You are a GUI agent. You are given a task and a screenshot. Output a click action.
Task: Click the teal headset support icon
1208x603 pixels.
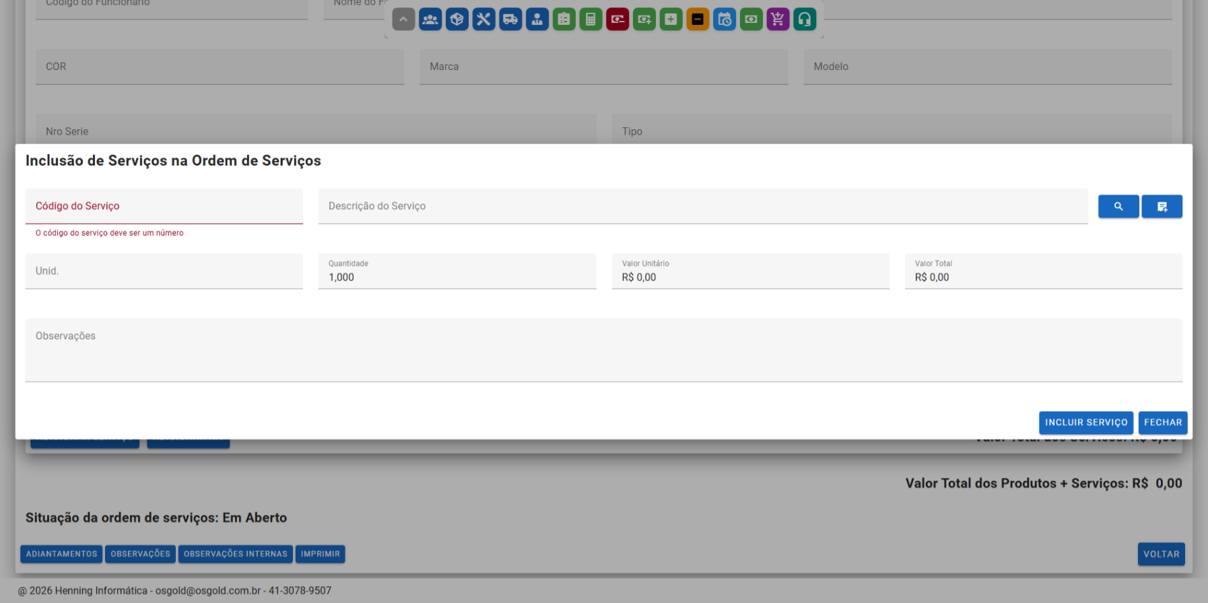click(x=805, y=20)
